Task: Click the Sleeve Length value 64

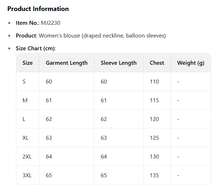Action: [104, 157]
